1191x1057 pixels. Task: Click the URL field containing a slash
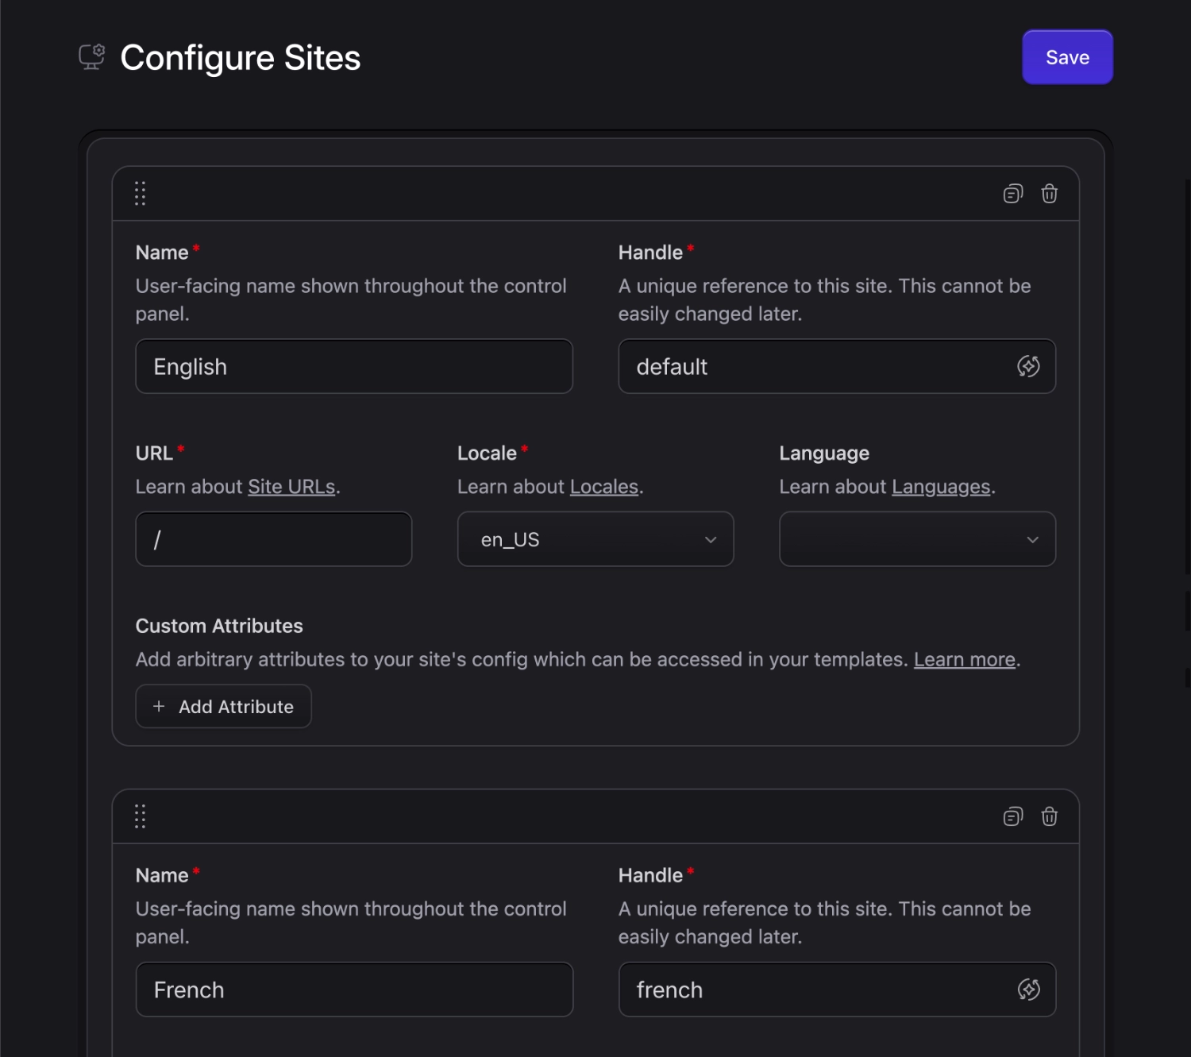click(x=273, y=539)
